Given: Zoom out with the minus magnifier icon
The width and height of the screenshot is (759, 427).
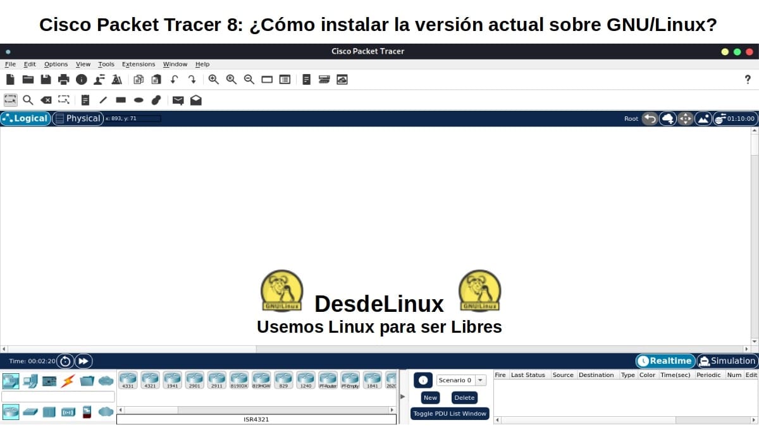Looking at the screenshot, I should (x=249, y=79).
